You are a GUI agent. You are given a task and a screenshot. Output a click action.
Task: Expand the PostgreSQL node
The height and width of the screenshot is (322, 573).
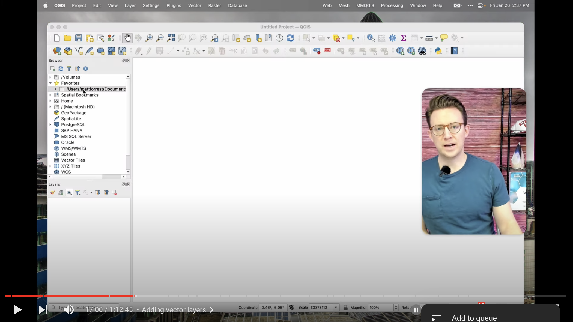[50, 125]
